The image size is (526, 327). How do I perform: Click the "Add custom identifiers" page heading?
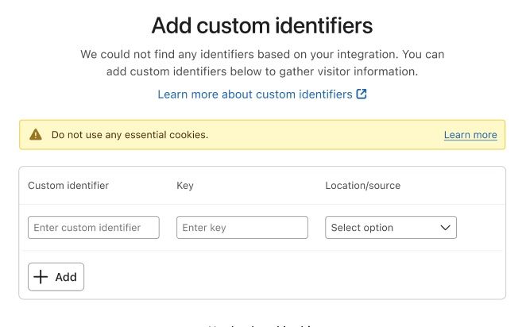pos(262,26)
